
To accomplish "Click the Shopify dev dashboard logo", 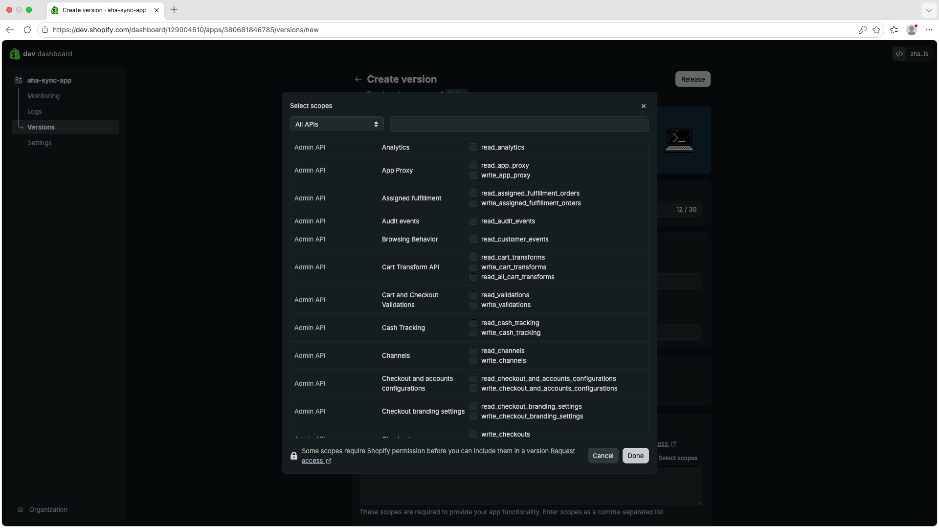I will (41, 54).
